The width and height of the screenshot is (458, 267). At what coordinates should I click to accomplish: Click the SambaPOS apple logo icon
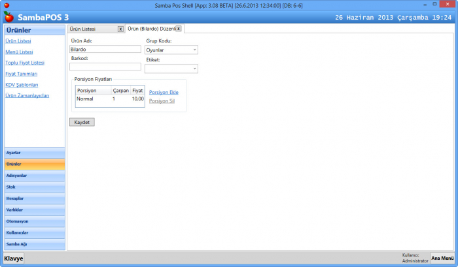[x=9, y=16]
